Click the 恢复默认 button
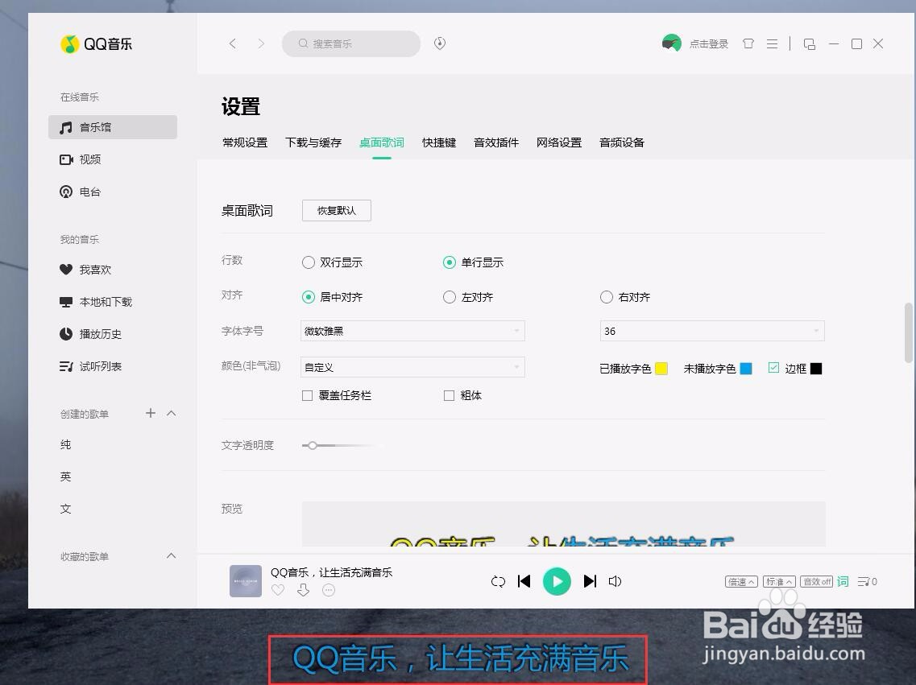The width and height of the screenshot is (916, 685). pos(336,210)
